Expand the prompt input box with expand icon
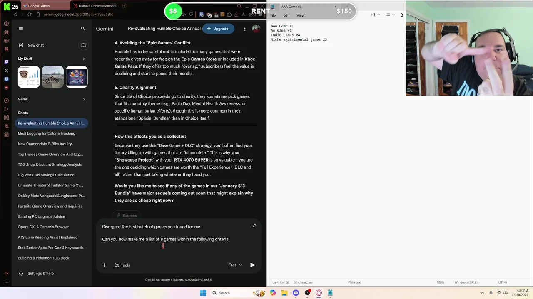Screen dimensions: 533x299 pyautogui.click(x=254, y=225)
